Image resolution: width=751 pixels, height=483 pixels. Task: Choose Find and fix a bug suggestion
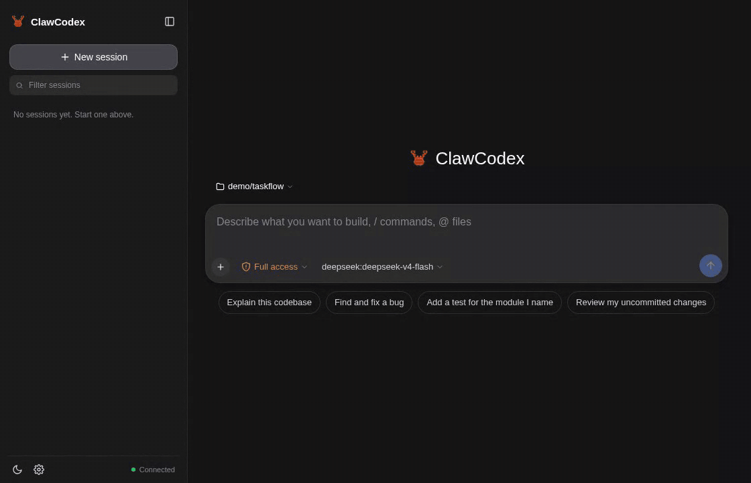click(369, 303)
